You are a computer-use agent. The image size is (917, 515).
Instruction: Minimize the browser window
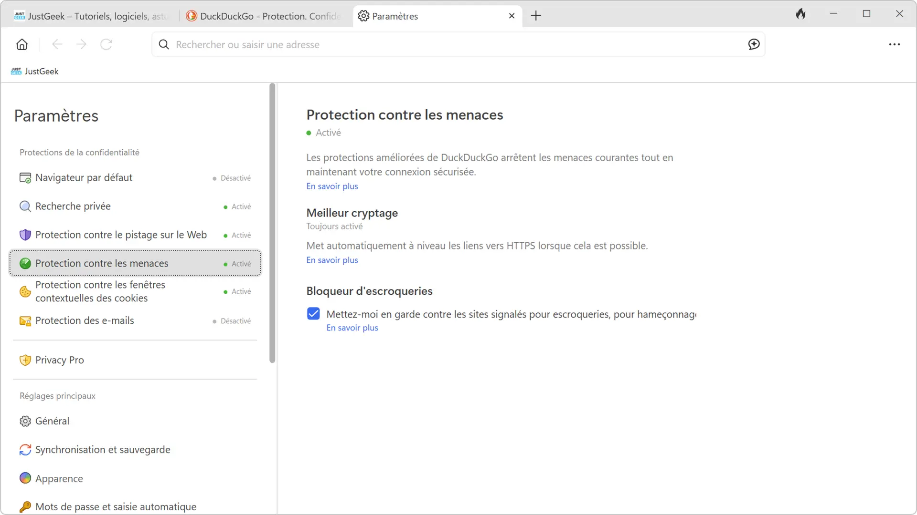(x=833, y=14)
